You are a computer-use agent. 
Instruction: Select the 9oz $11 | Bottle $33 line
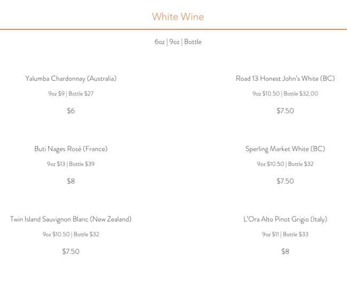[285, 235]
